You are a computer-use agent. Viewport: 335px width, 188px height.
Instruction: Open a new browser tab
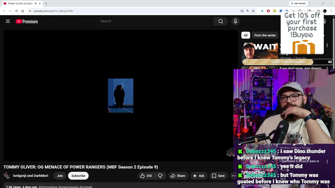(46, 3)
